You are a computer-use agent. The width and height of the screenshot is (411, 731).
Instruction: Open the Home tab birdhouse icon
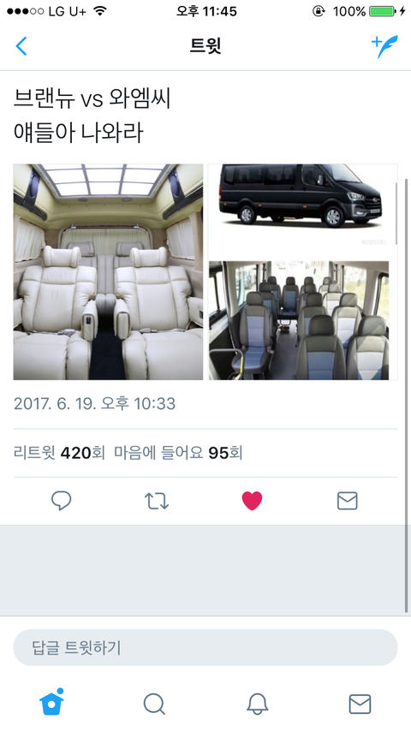[51, 702]
